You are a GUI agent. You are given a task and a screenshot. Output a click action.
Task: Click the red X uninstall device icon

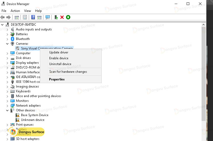pos(62,17)
